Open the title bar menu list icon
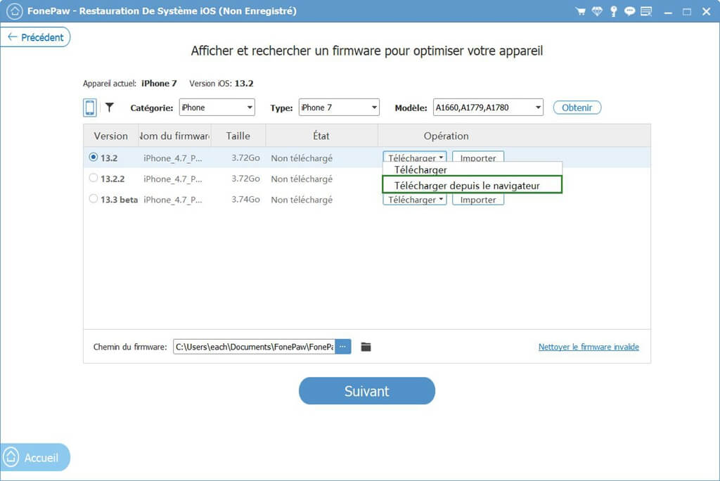Image resolution: width=720 pixels, height=481 pixels. [x=646, y=11]
